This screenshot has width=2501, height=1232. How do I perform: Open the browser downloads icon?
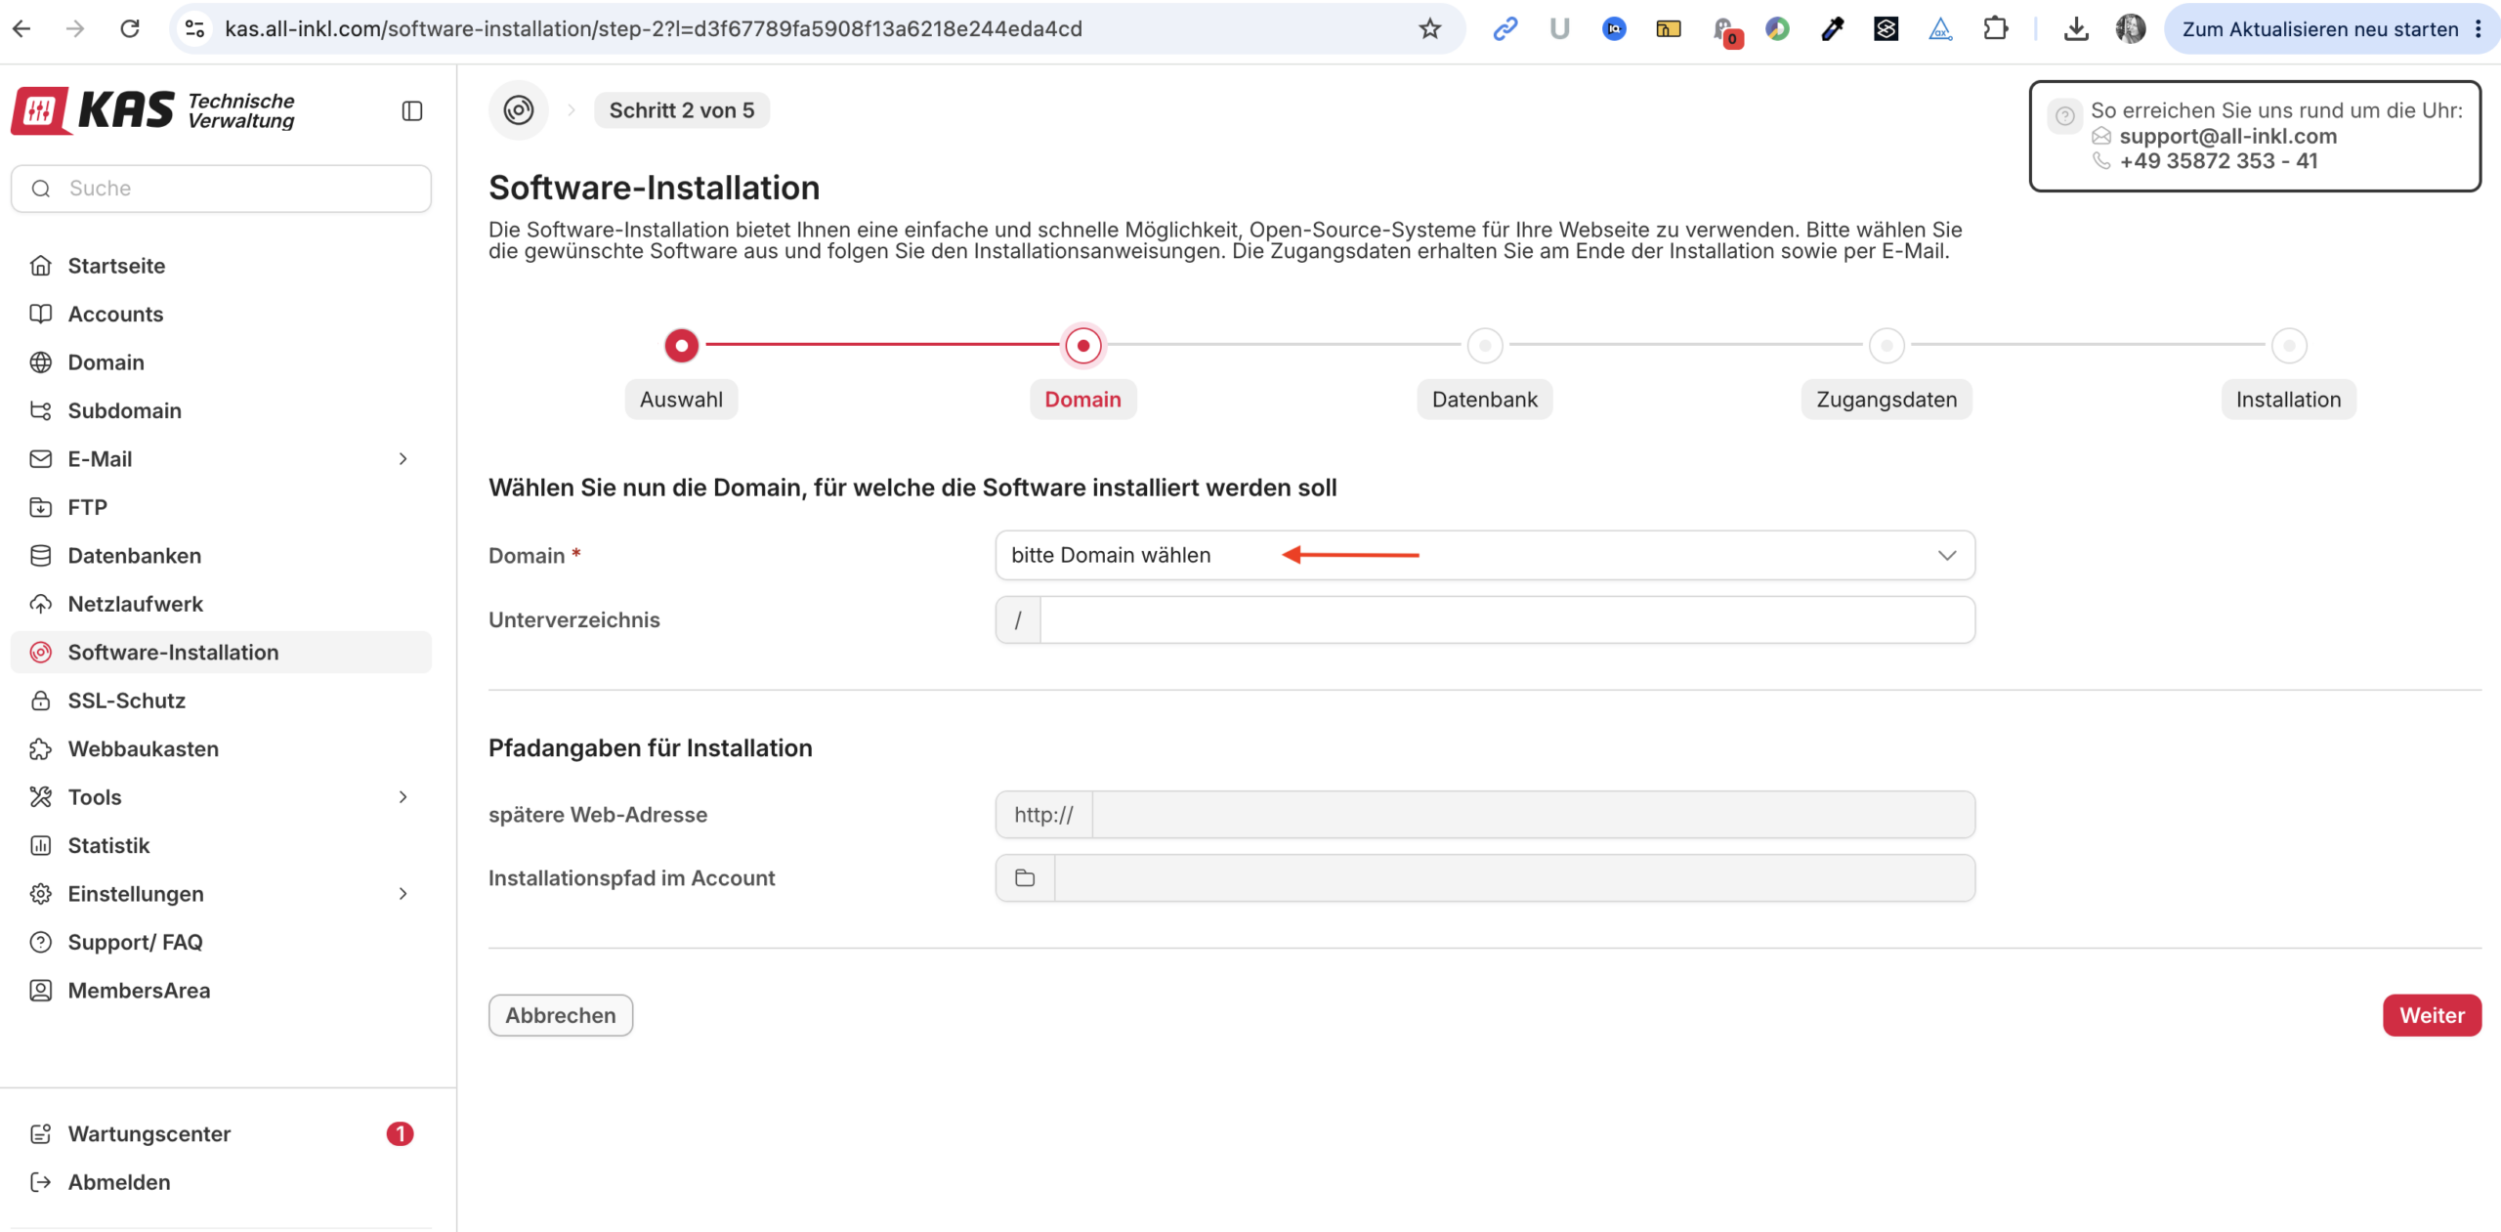pyautogui.click(x=2076, y=28)
